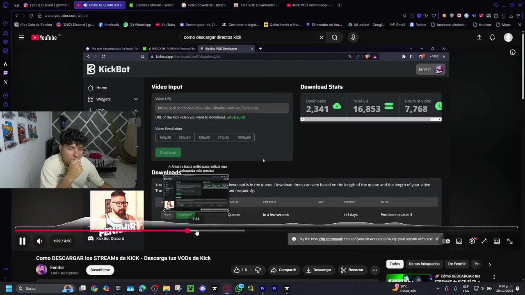The image size is (525, 295).
Task: Click the magnifier search button
Action: 335,37
